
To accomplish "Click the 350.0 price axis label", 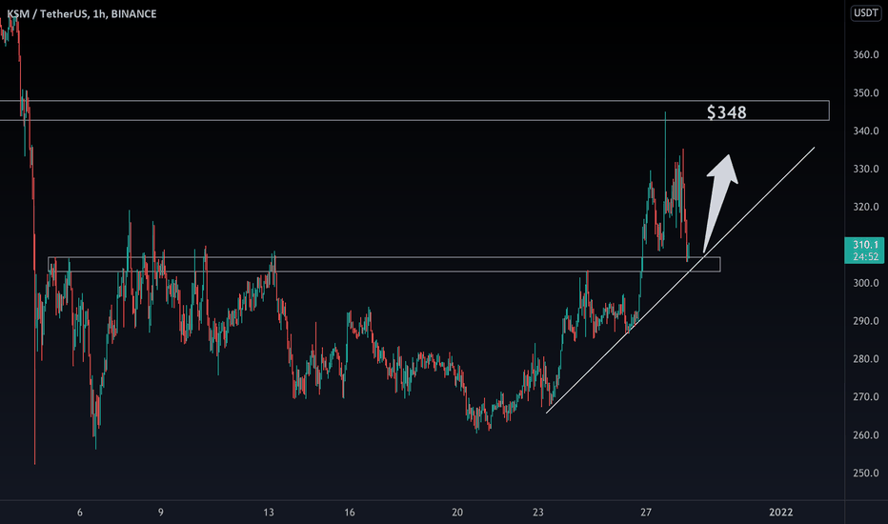I will pos(866,93).
